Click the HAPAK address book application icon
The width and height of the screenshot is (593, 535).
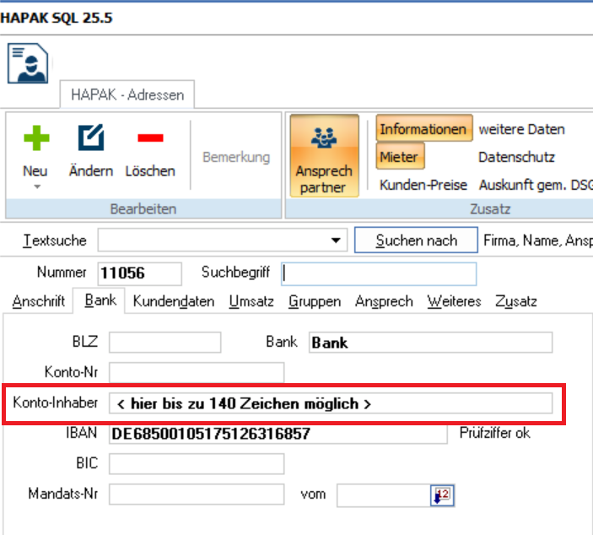pos(28,63)
